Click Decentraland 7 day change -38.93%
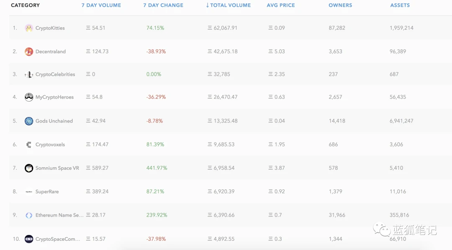 click(156, 51)
